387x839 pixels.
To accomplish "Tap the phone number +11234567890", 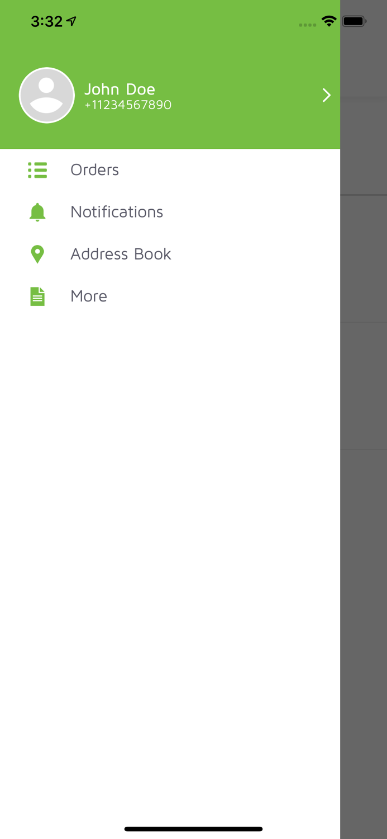I will click(128, 105).
